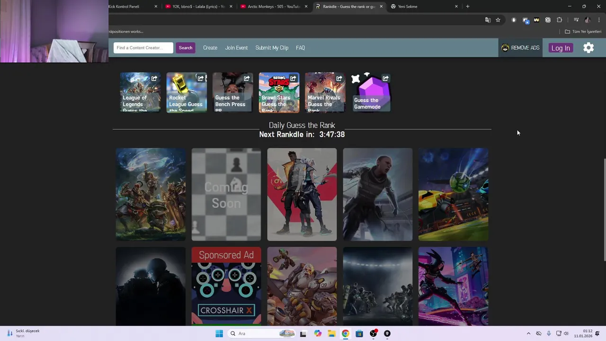The width and height of the screenshot is (606, 341).
Task: Open the weather widget Sıckl. düşecek
Action: click(24, 333)
